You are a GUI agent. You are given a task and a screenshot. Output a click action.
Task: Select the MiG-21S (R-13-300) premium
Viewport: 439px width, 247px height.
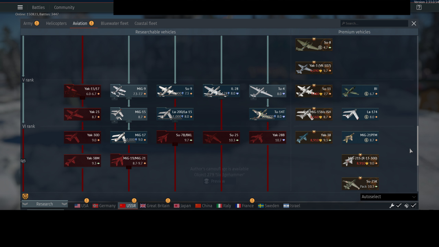click(360, 161)
